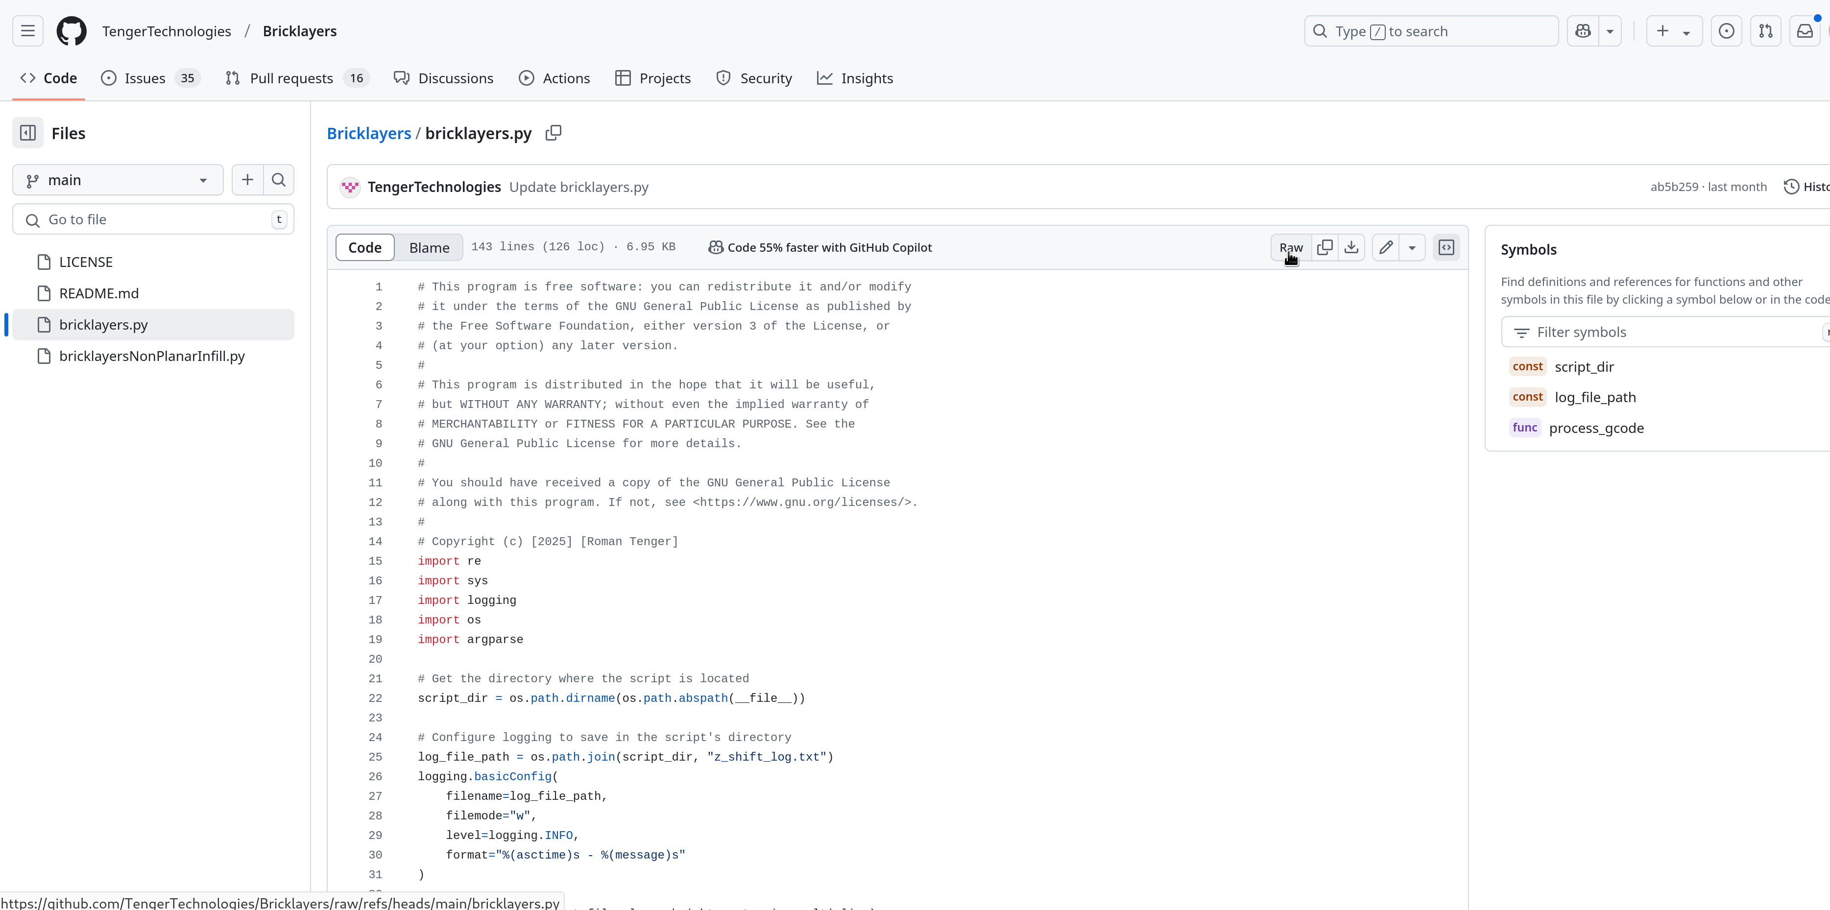Screen dimensions: 1830x910
Task: Open the Insights tab
Action: tap(855, 78)
